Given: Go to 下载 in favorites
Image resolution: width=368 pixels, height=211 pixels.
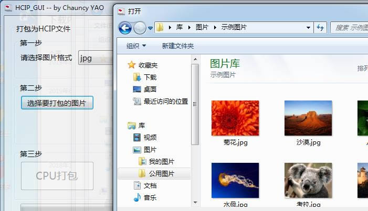Looking at the screenshot, I should tap(150, 77).
